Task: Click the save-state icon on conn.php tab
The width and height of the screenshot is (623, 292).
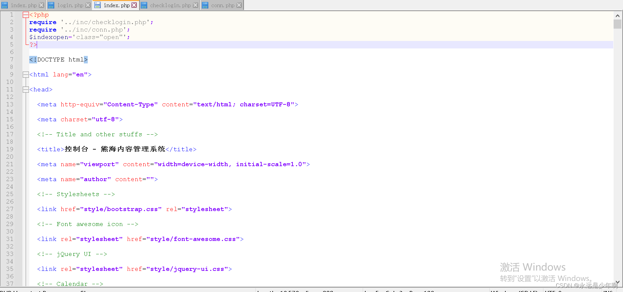Action: [205, 5]
